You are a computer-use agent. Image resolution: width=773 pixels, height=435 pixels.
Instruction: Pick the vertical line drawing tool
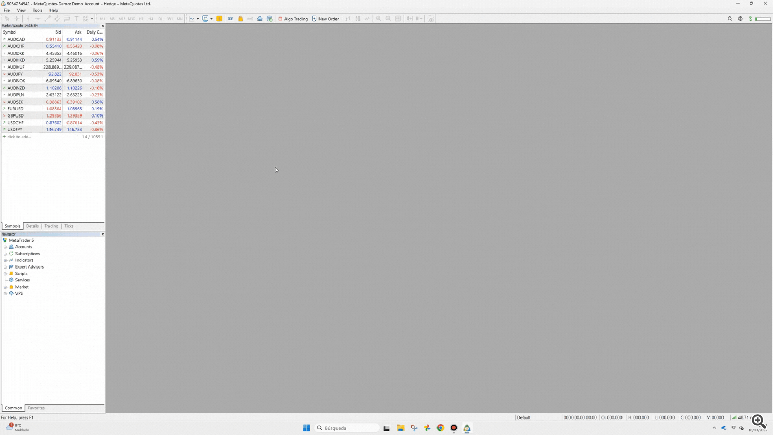[28, 19]
